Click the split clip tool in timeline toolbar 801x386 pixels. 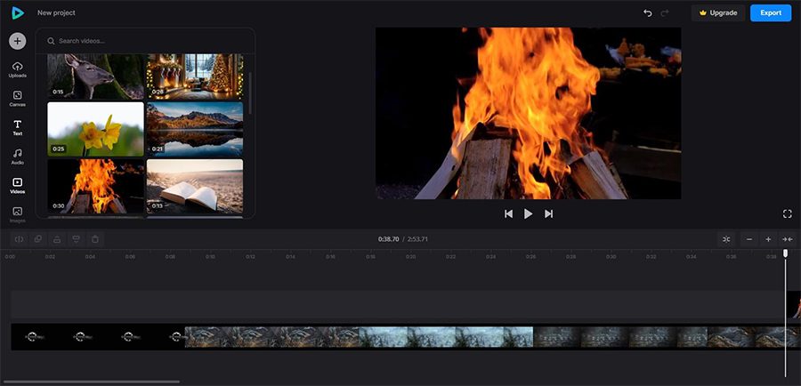(x=19, y=239)
